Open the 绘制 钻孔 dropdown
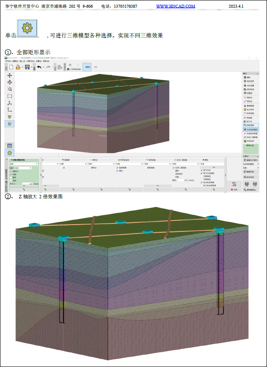Image resolution: width=267 pixels, height=367 pixels. [x=23, y=168]
